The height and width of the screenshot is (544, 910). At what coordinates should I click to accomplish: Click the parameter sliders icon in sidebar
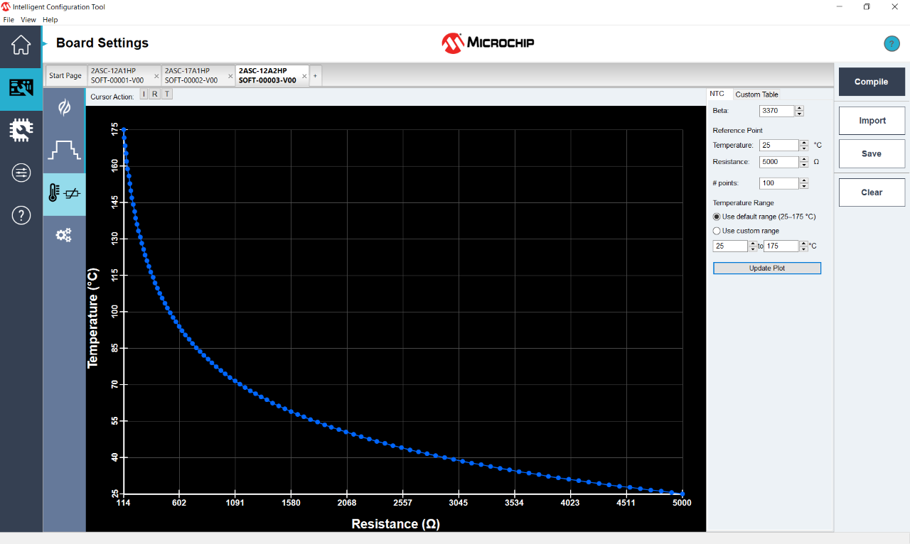21,173
